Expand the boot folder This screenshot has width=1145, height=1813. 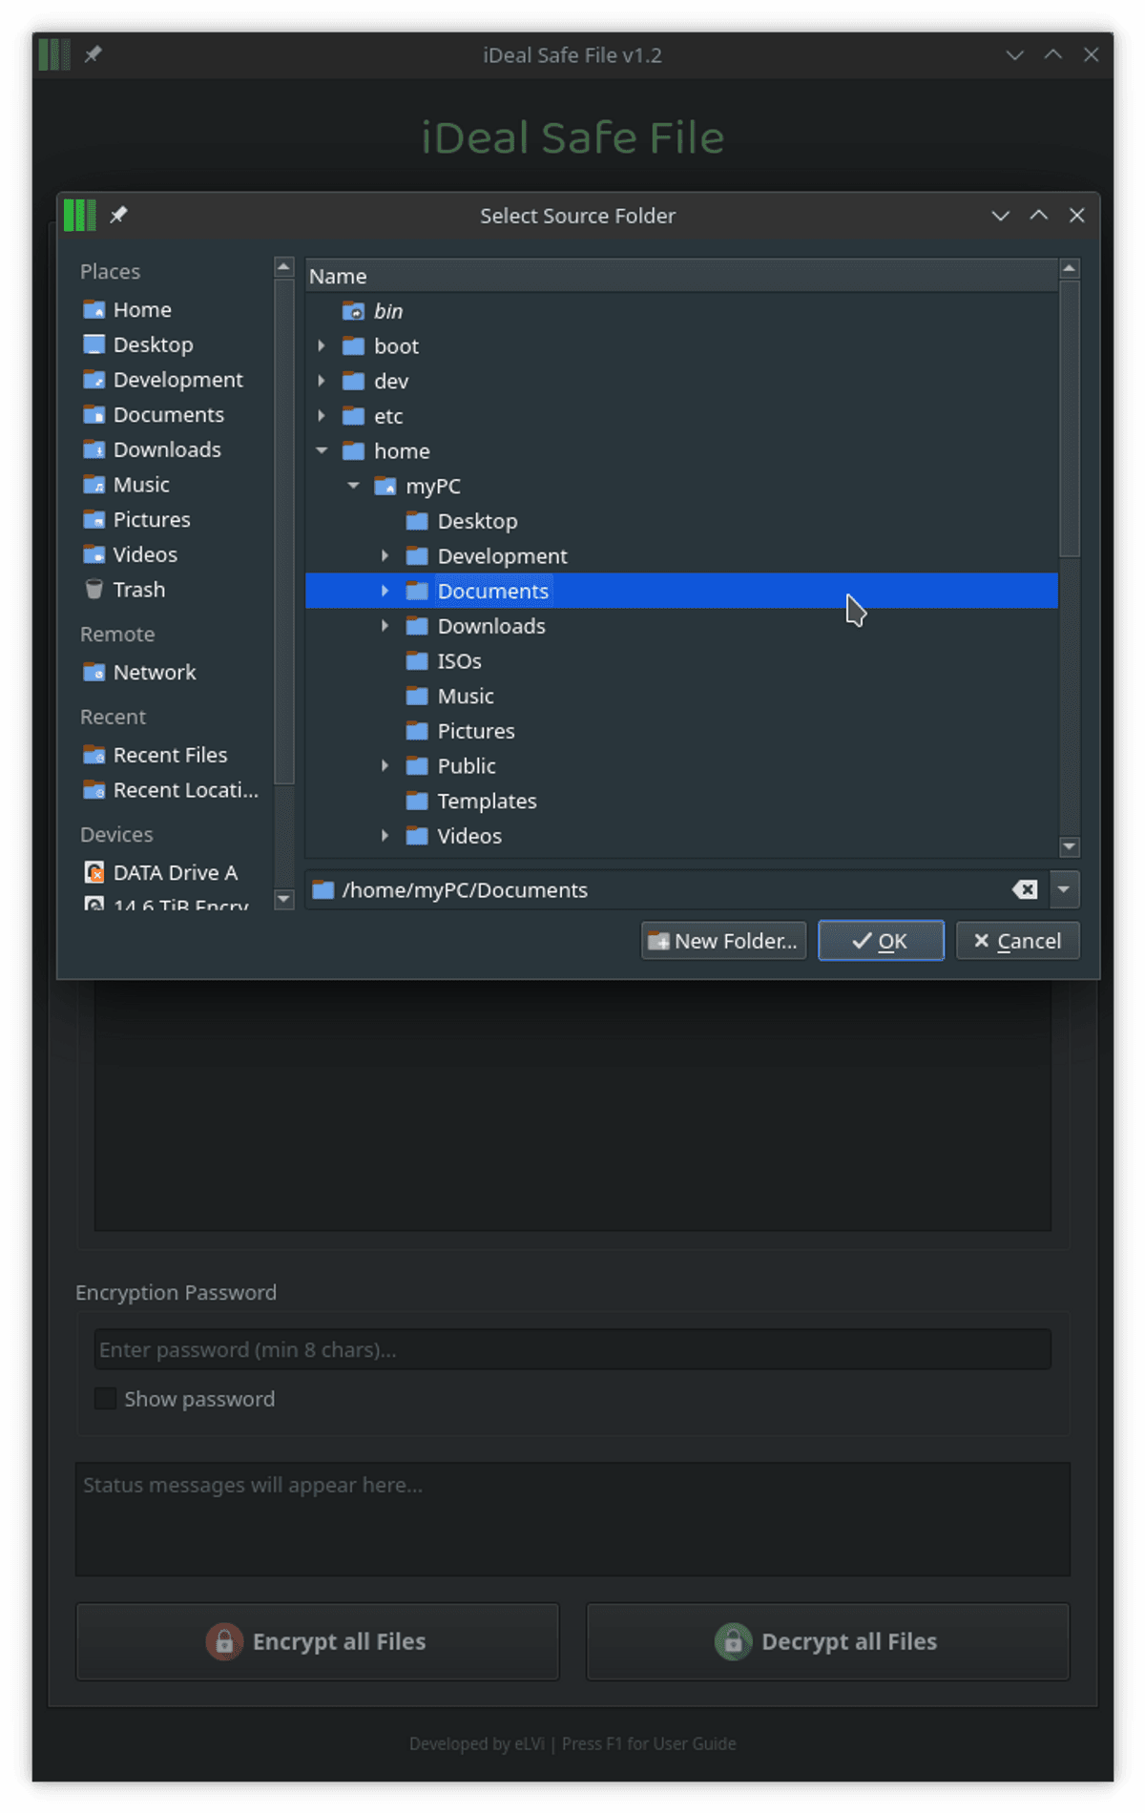click(x=322, y=345)
